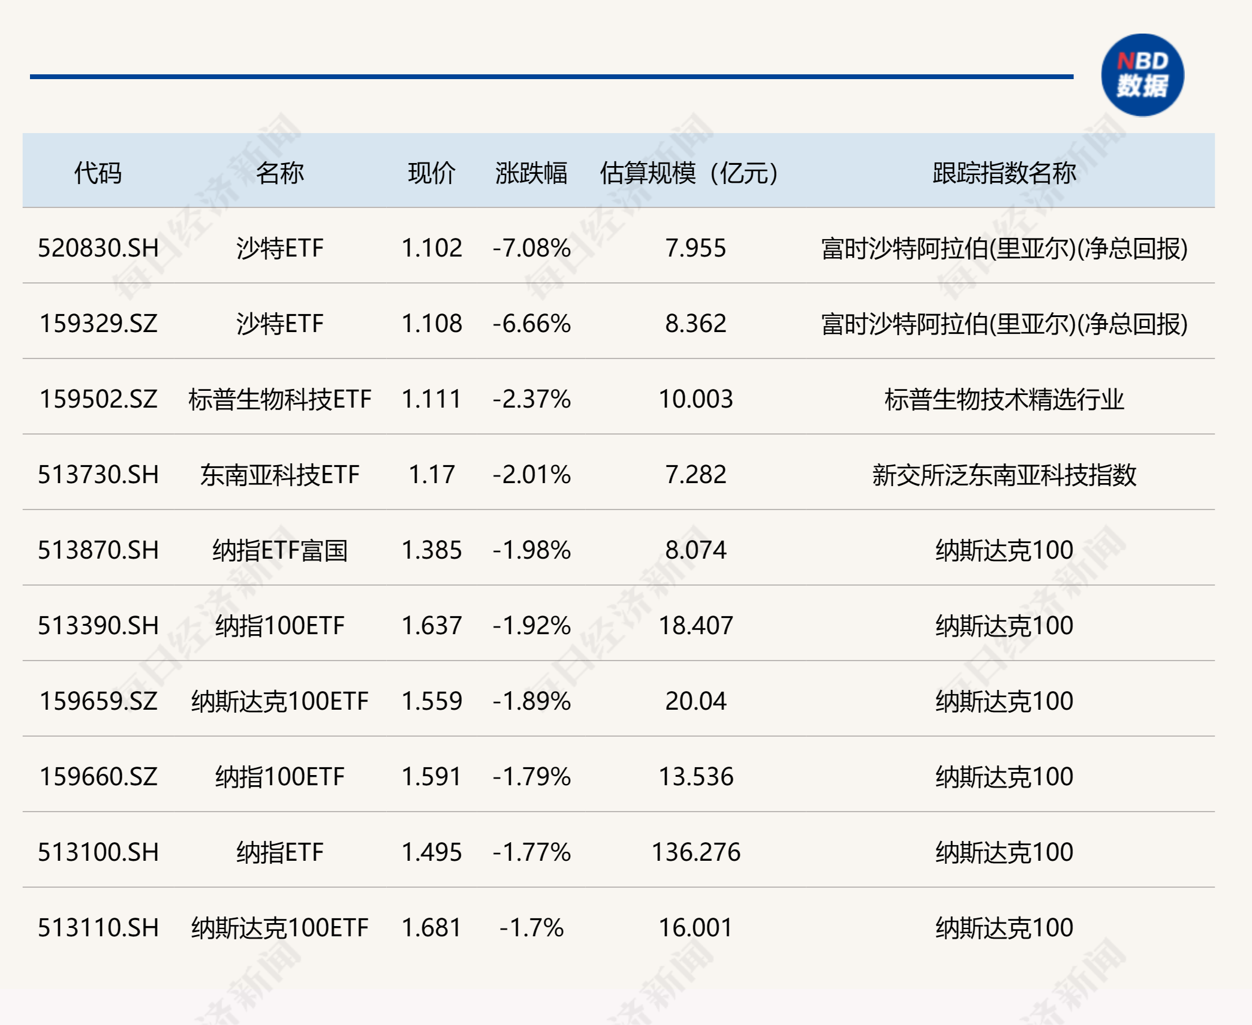
Task: Select the 标普生物技术精选行业 index name
Action: point(1004,399)
